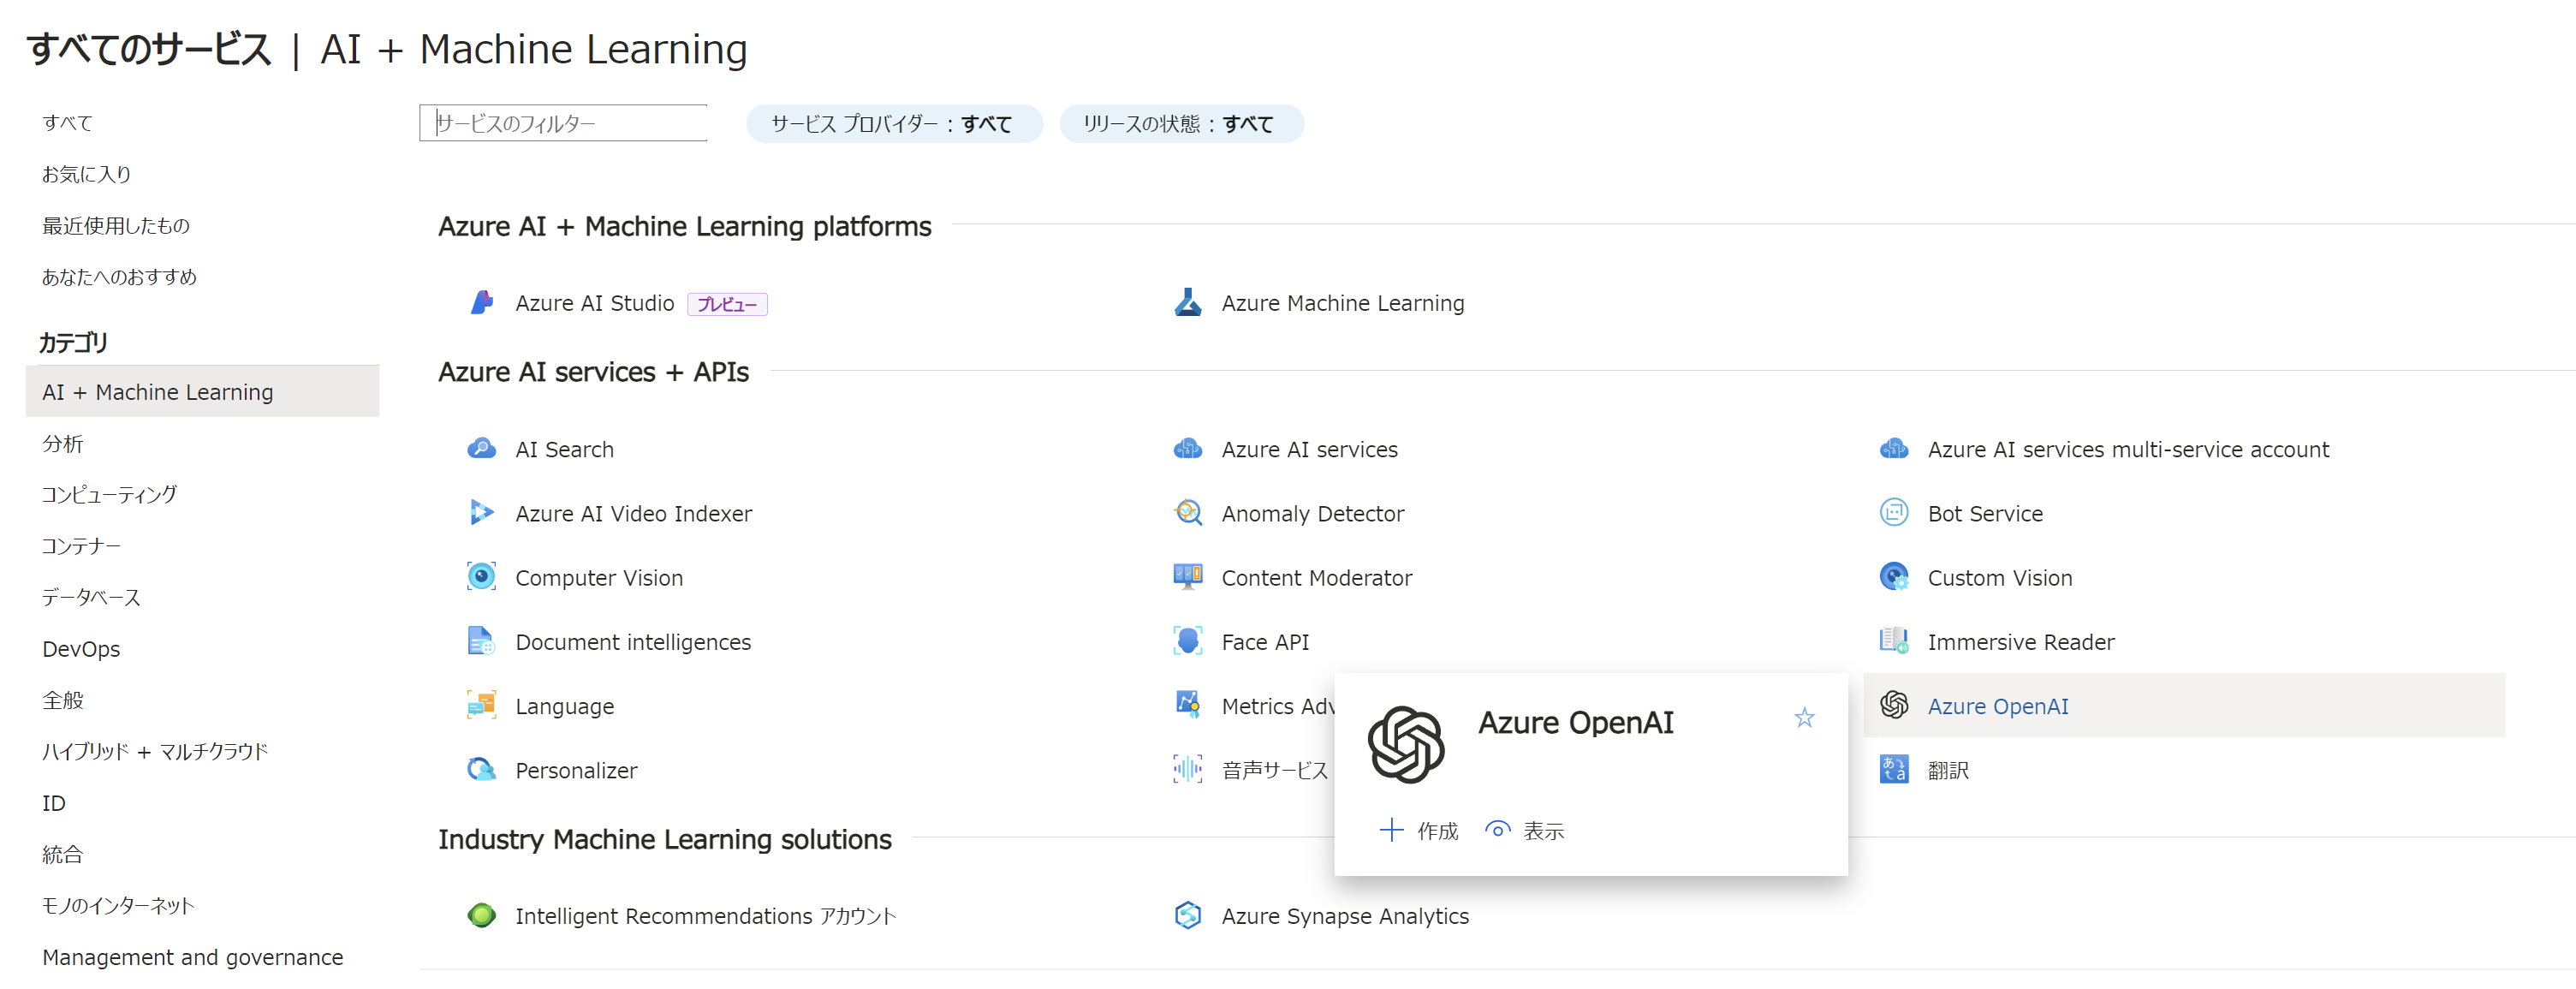Image resolution: width=2576 pixels, height=989 pixels.
Task: Click the Intelligent Recommendations icon
Action: click(x=482, y=915)
